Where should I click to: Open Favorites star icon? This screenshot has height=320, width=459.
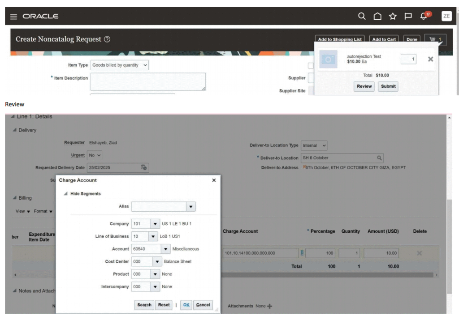[393, 16]
